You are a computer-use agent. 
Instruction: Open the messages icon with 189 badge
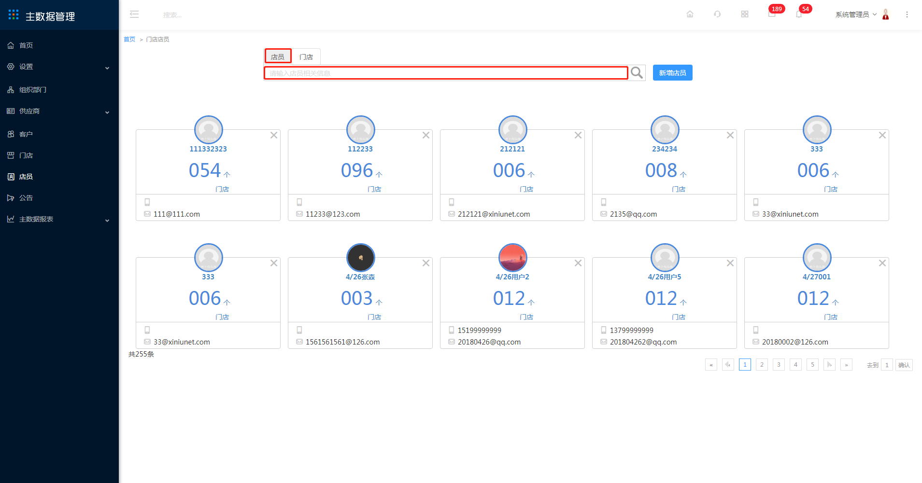click(x=772, y=14)
